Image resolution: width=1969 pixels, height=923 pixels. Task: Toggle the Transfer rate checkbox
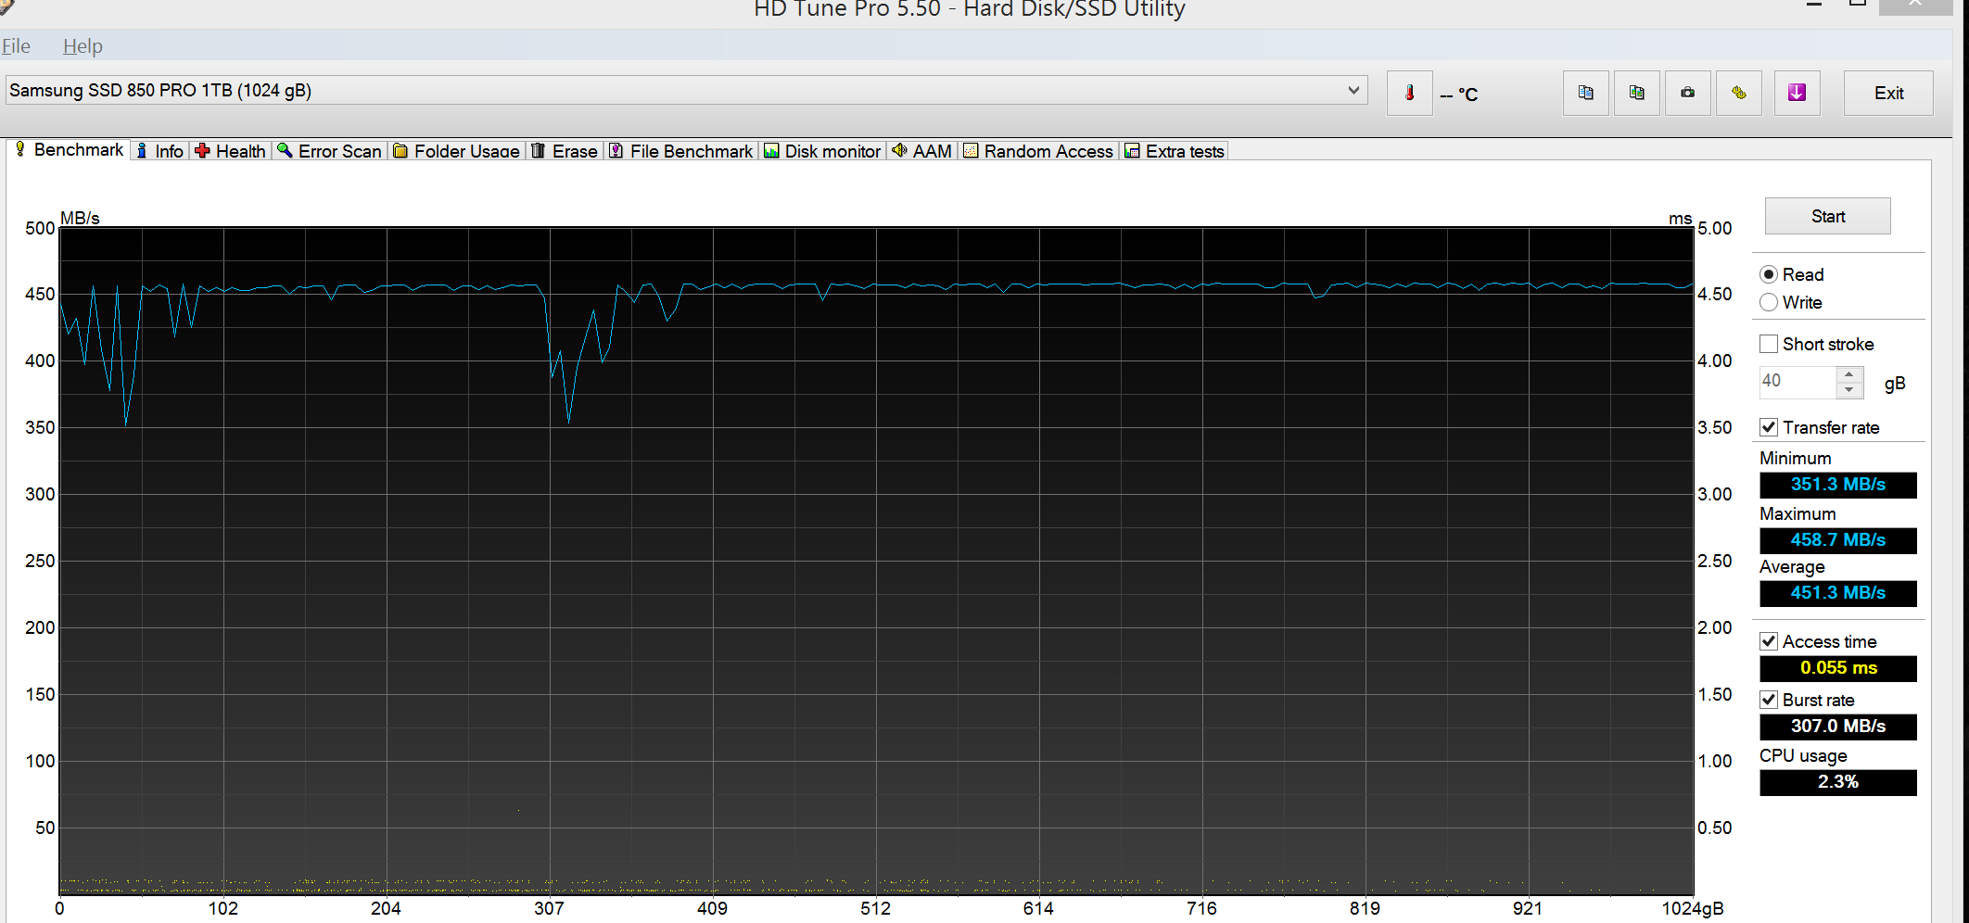pyautogui.click(x=1769, y=427)
